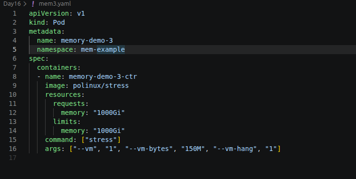Screen dimensions: 356x179
Task: Click the "150M" argument in args
Action: coord(194,149)
